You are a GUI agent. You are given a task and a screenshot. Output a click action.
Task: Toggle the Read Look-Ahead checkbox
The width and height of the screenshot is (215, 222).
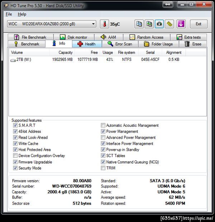pos(15,137)
